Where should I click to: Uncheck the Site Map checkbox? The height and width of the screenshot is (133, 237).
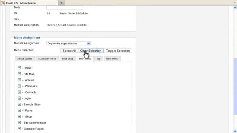pos(19,74)
